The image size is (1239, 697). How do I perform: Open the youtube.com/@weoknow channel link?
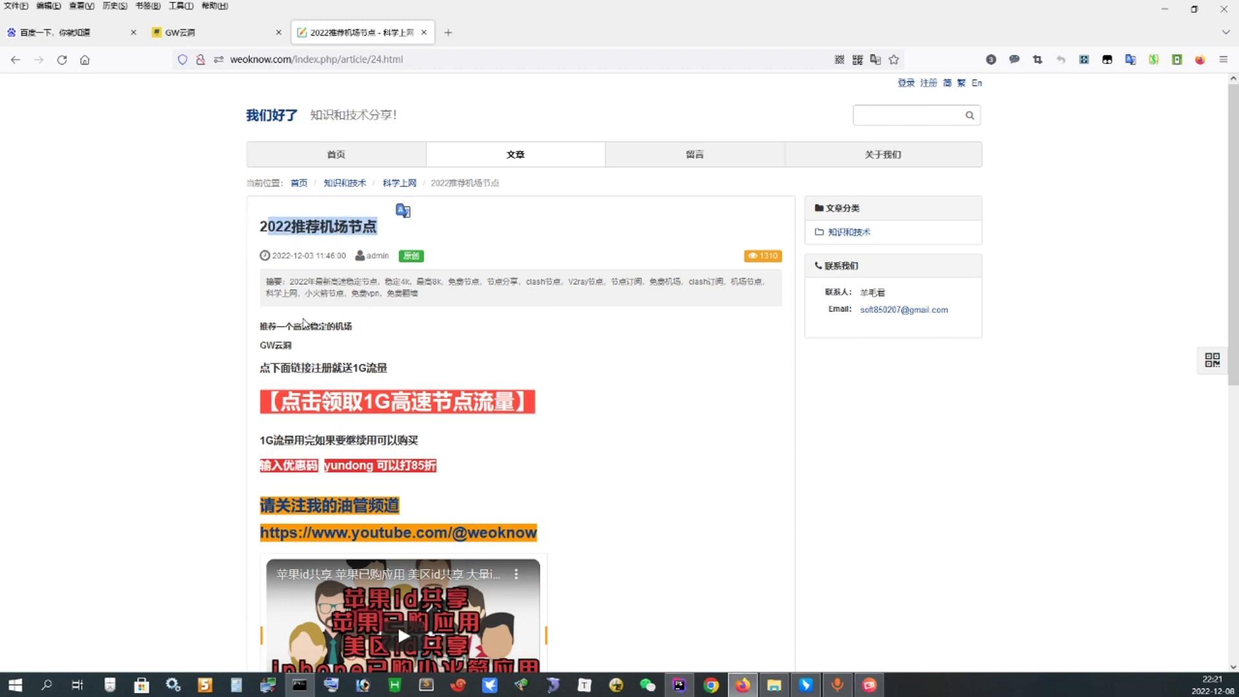[x=398, y=532]
